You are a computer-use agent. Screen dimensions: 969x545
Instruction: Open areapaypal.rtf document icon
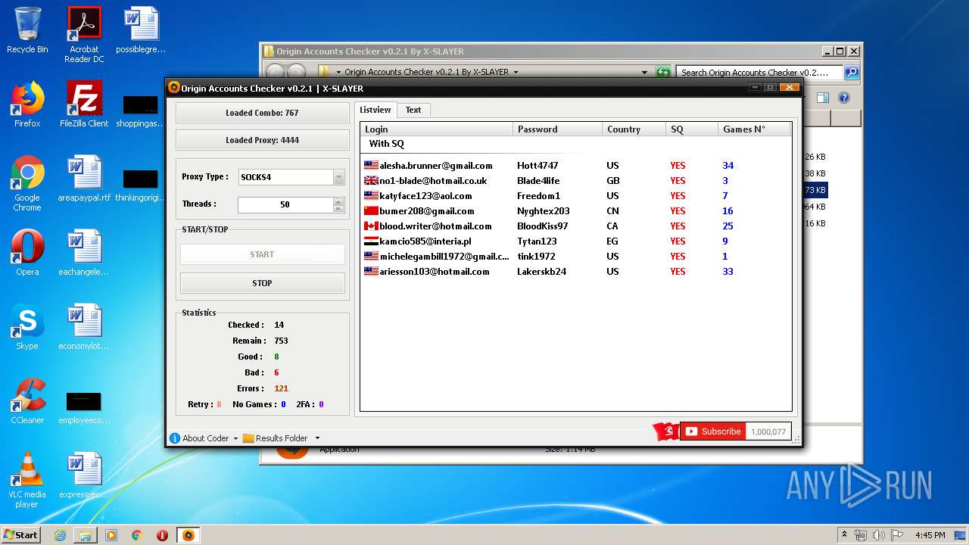click(84, 179)
